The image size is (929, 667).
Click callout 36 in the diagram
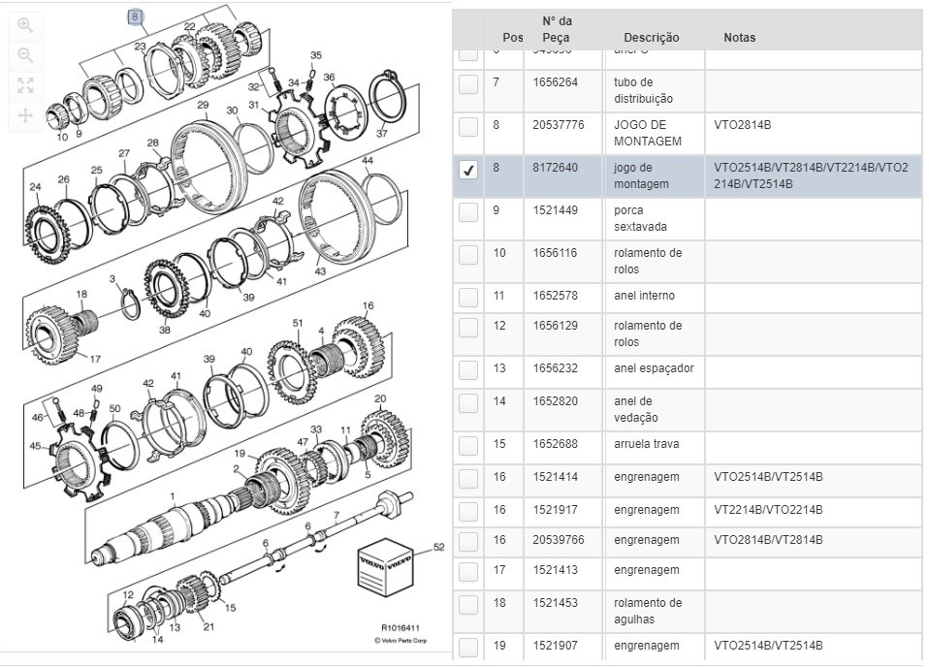(x=329, y=77)
